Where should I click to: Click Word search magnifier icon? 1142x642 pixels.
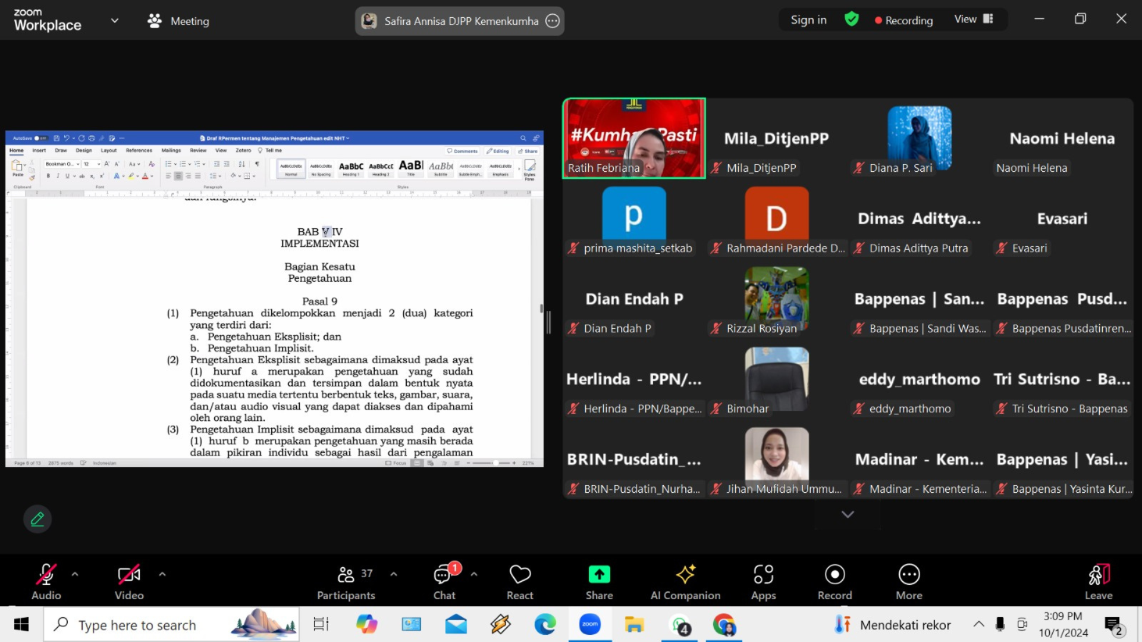[523, 138]
